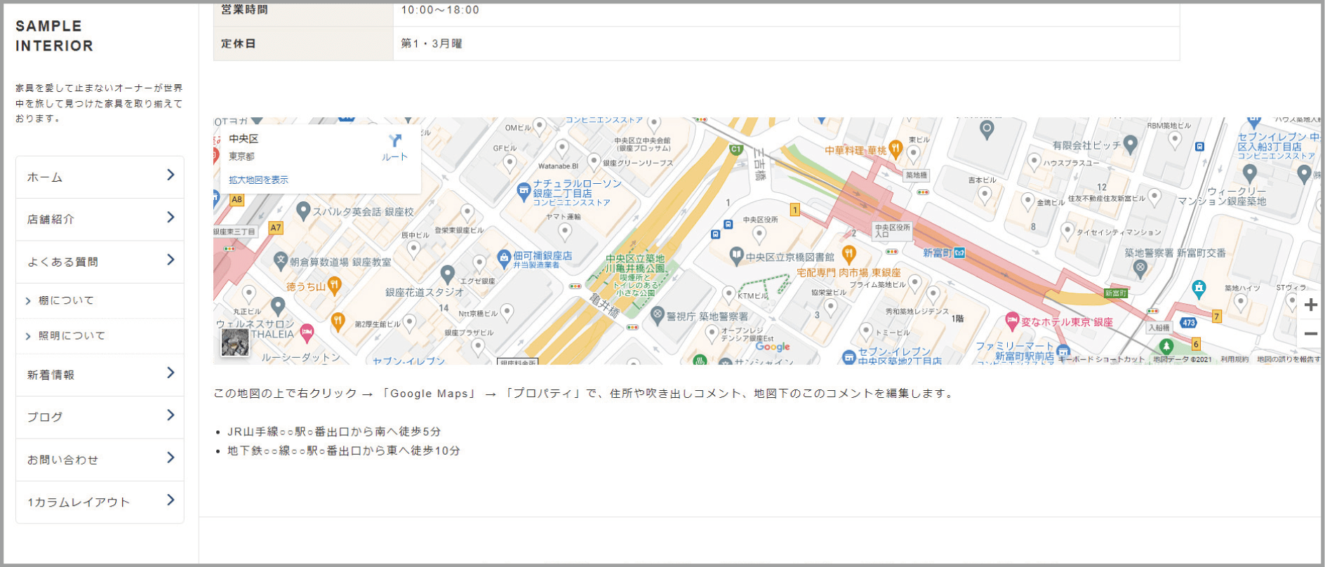1325x567 pixels.
Task: Click the 銀座グリーンリーブス pin
Action: tap(594, 161)
